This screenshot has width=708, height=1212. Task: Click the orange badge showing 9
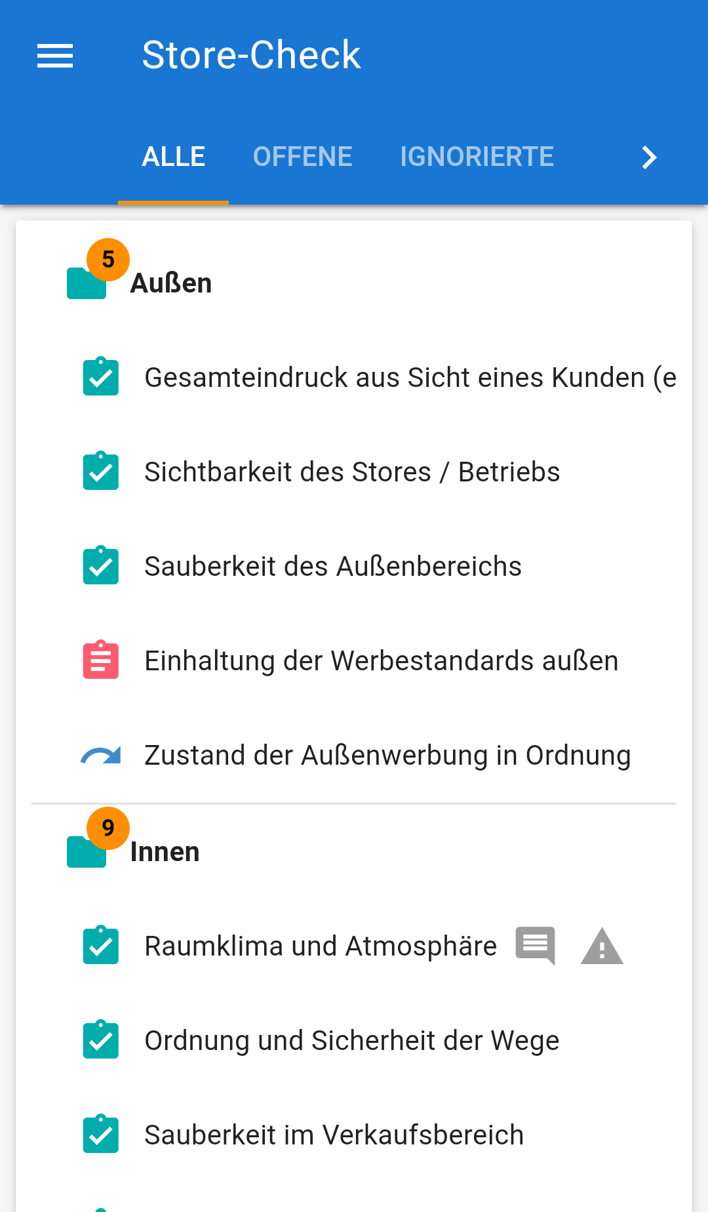coord(108,828)
